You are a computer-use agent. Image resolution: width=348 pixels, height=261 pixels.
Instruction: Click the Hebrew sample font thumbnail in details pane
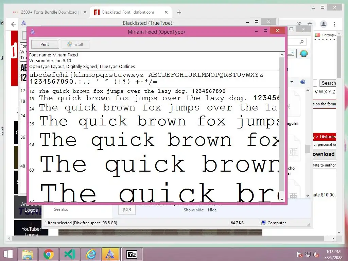click(127, 209)
